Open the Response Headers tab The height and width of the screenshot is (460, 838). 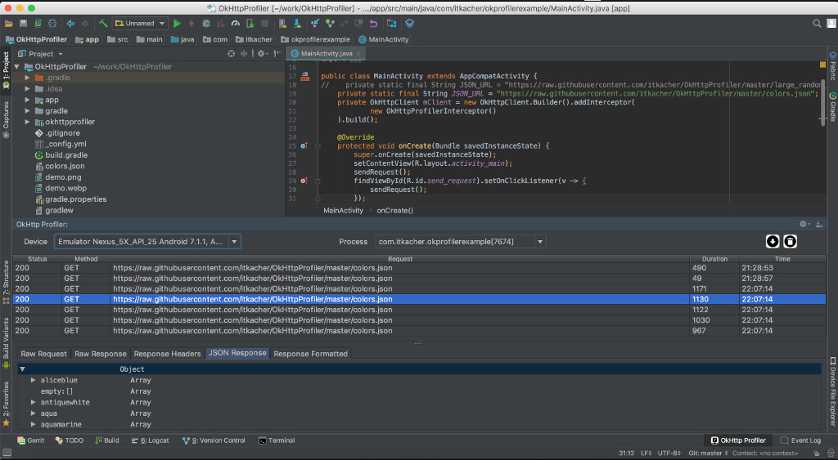pos(167,354)
